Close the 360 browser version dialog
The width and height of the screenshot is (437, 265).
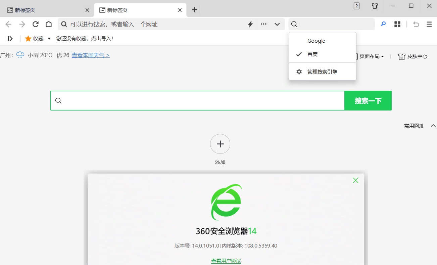(355, 180)
